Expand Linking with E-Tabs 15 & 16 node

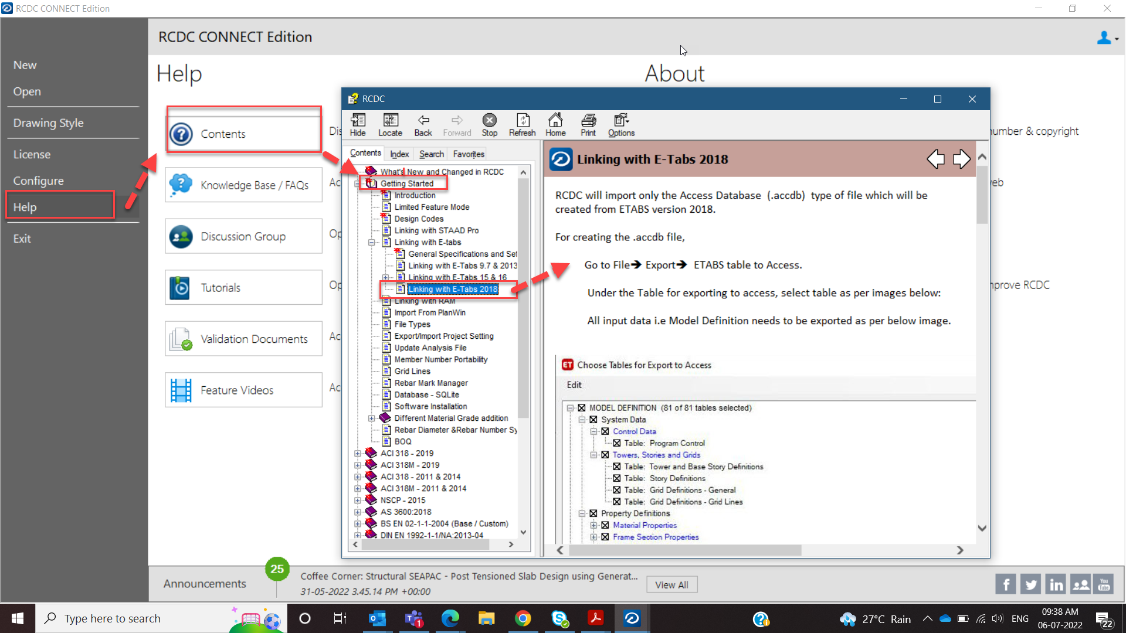point(385,278)
